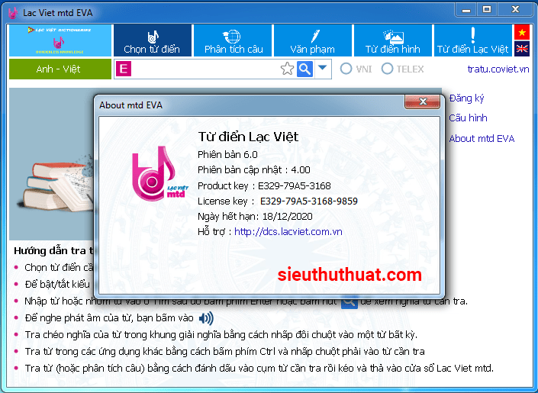Image resolution: width=538 pixels, height=393 pixels.
Task: Minimize the Lac Viet mtd EVA window
Action: tap(466, 10)
